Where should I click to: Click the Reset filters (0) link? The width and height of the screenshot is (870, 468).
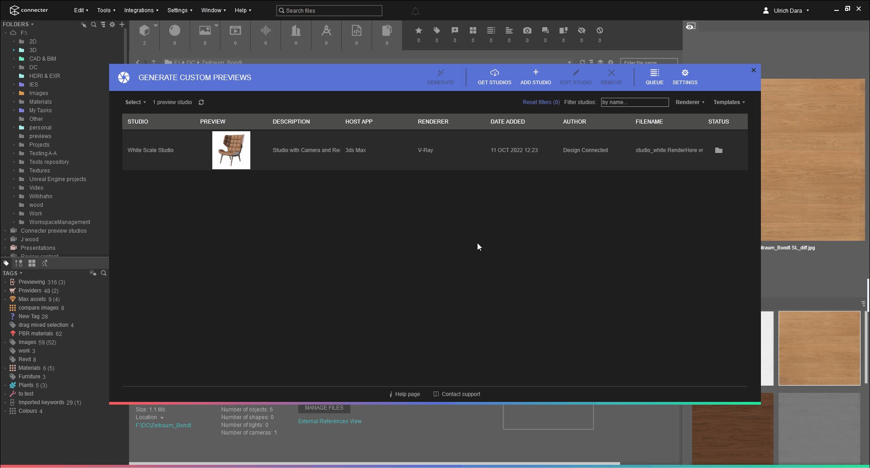[541, 102]
